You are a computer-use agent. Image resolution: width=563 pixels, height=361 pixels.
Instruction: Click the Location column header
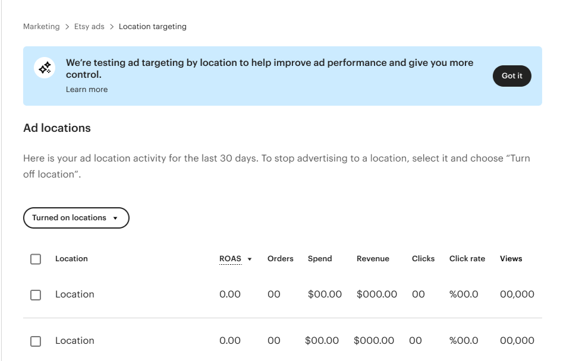point(71,259)
